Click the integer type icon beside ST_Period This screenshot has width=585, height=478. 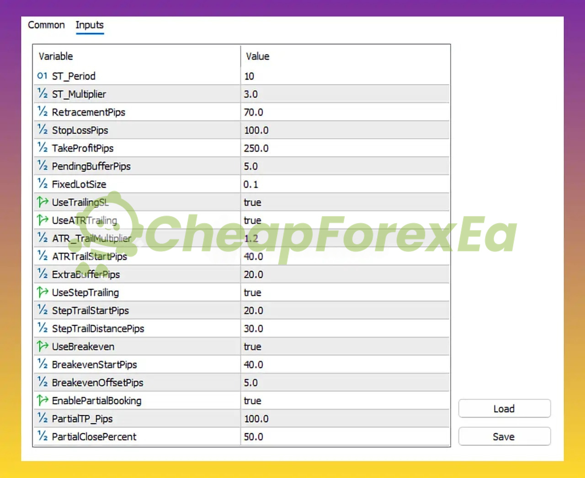[42, 76]
